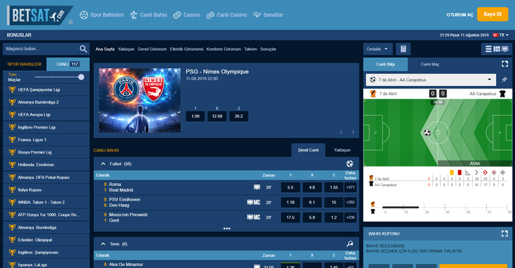Bet on PSG-Nimes draw at 12.09

click(217, 116)
